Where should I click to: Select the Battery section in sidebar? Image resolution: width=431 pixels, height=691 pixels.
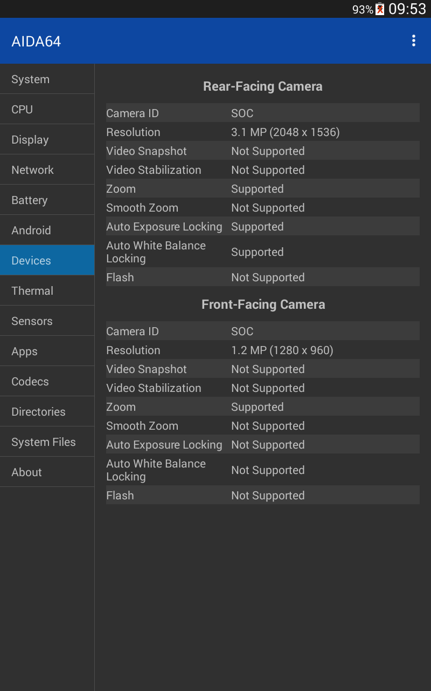(x=47, y=200)
